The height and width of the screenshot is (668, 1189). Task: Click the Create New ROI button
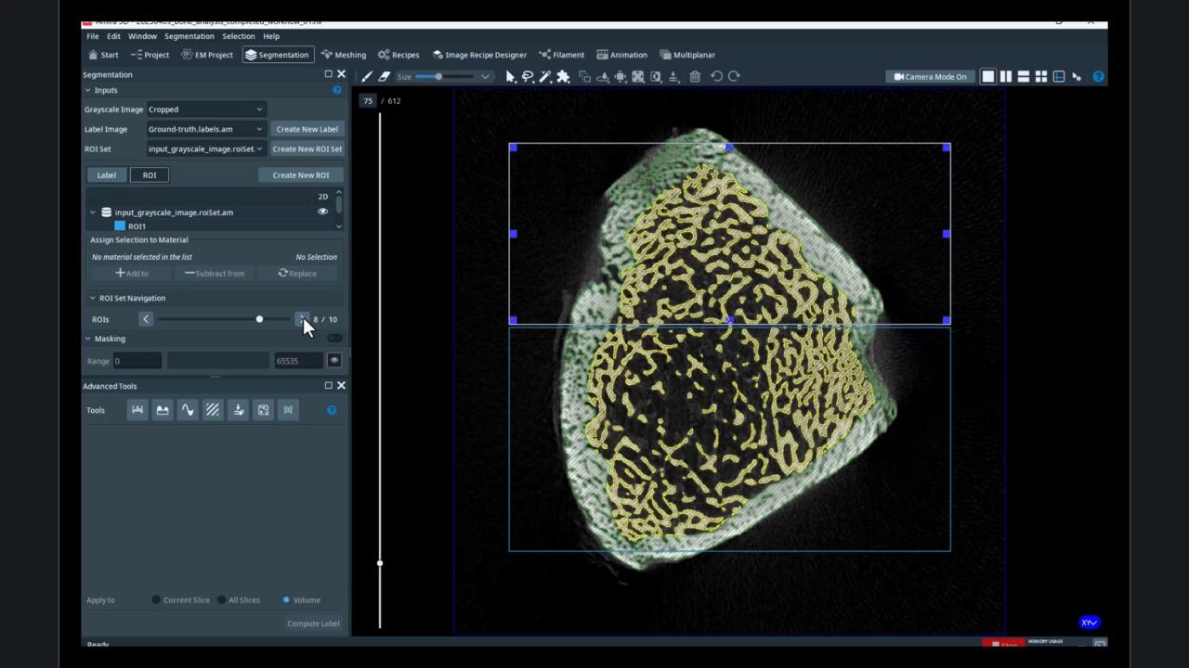click(x=300, y=174)
